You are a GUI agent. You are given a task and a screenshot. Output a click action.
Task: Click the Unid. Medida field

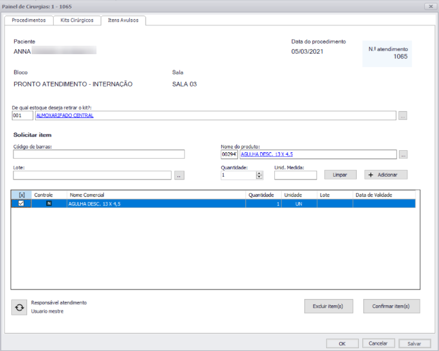pyautogui.click(x=296, y=175)
